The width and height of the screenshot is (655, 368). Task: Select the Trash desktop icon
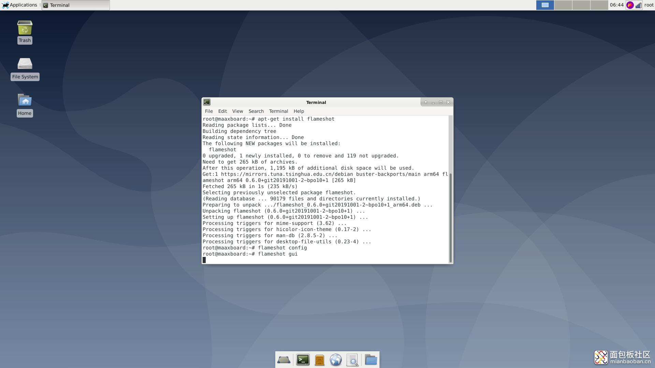point(25,32)
